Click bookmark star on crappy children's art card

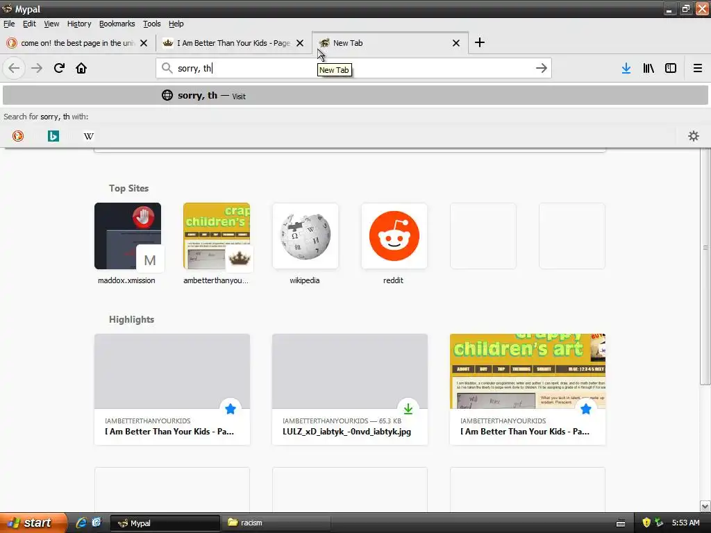click(586, 409)
